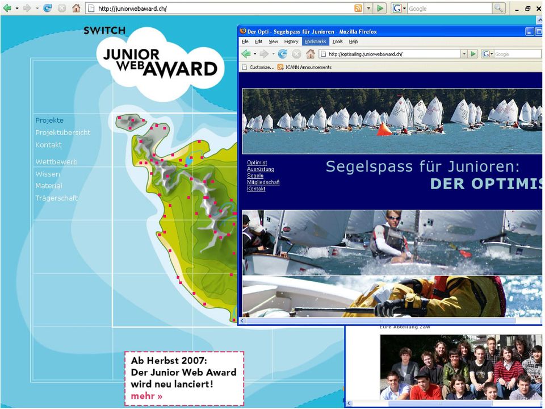Viewport: 545px width, 409px height.
Task: Click the orange RSS feed icon in the address bar
Action: click(358, 9)
